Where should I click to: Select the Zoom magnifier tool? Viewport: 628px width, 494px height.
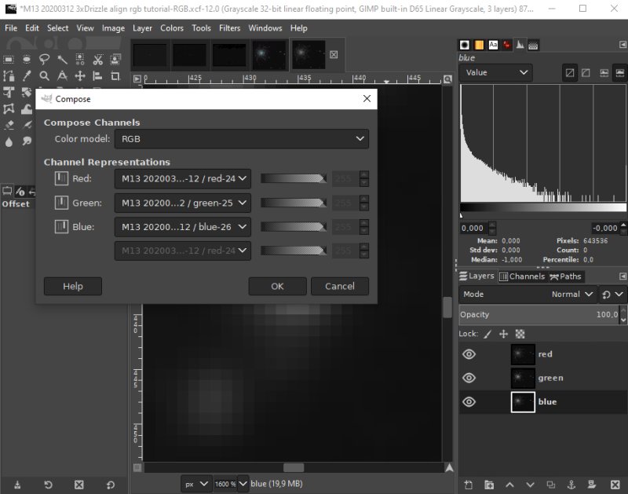tap(45, 75)
